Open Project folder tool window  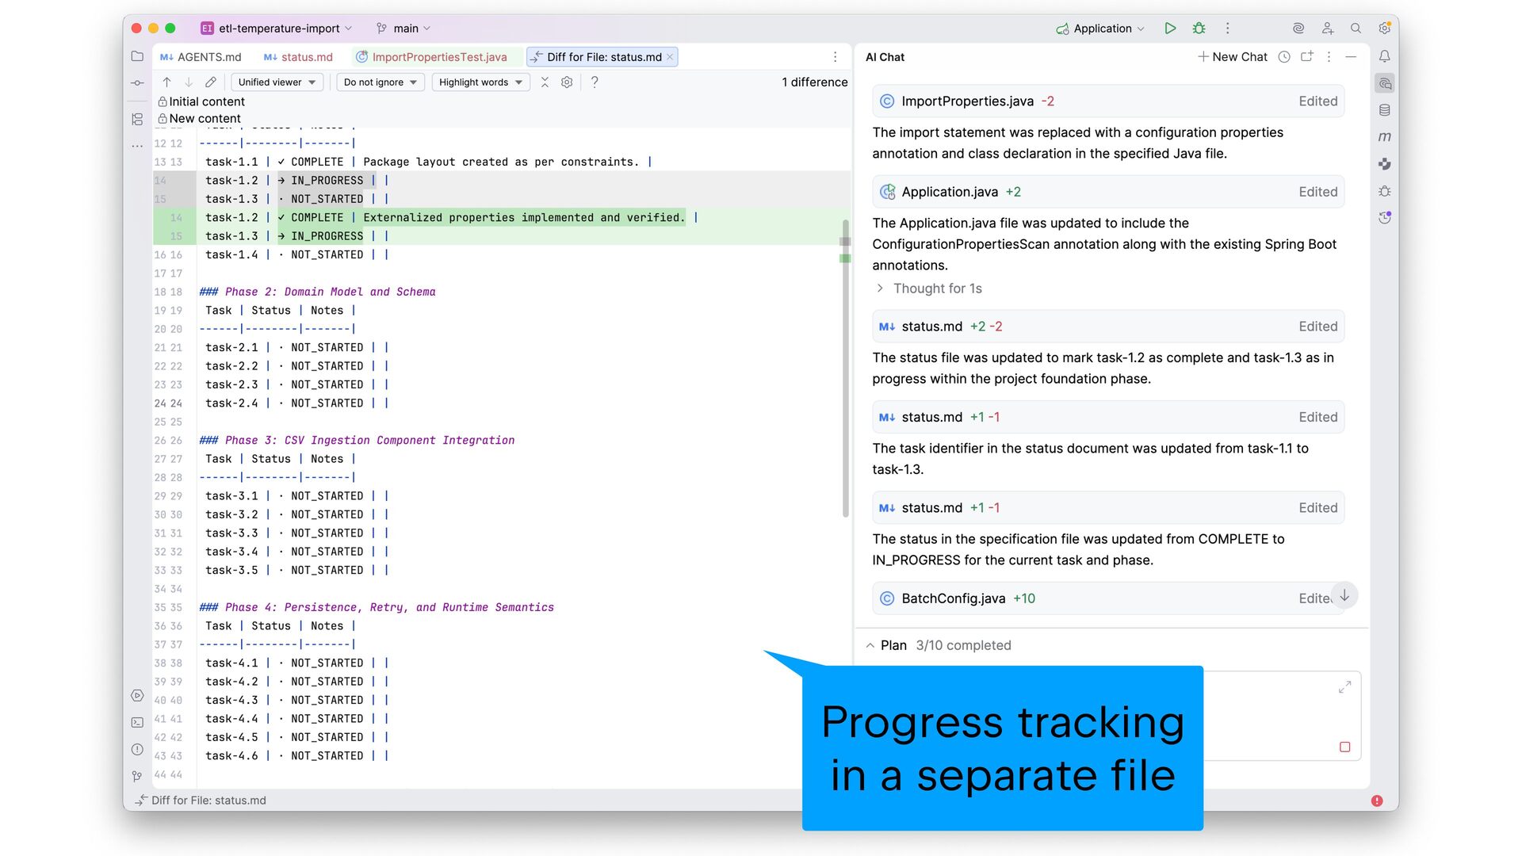coord(137,57)
